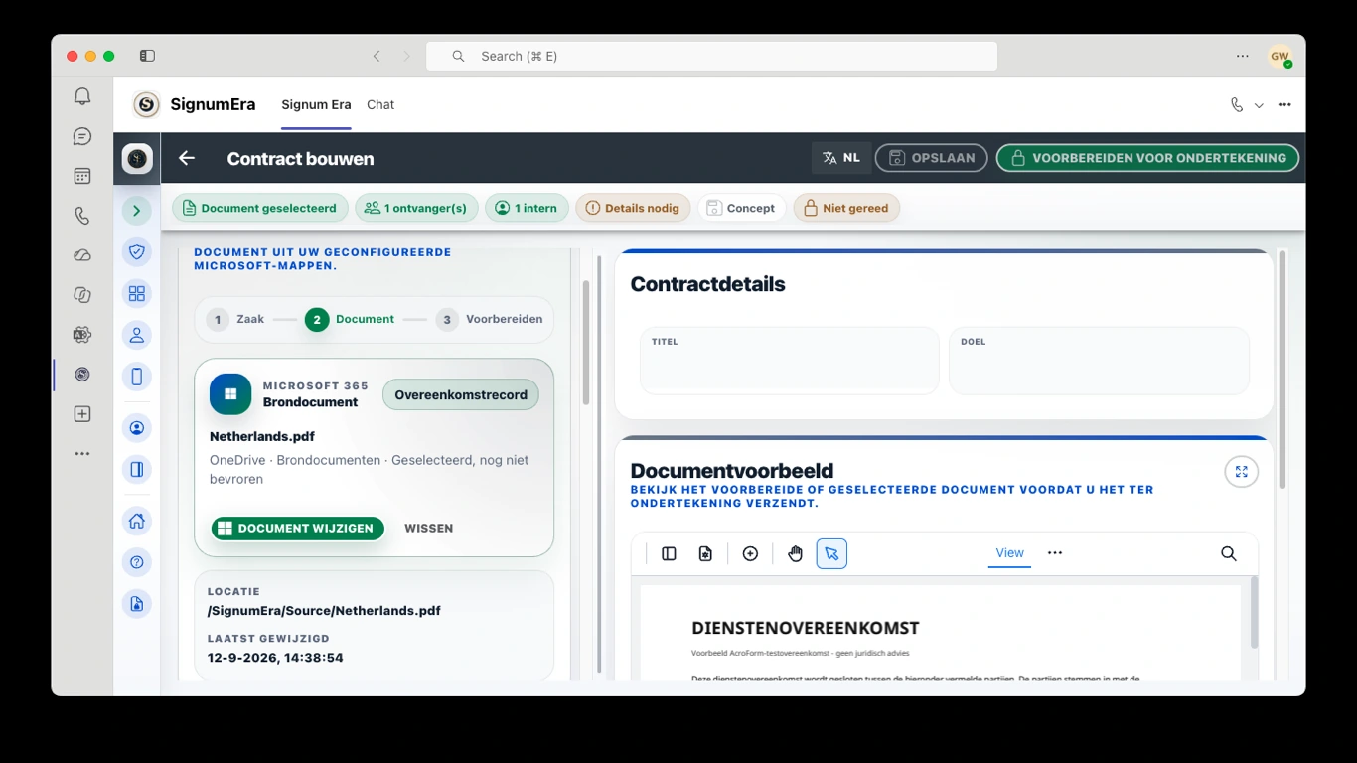Toggle the NL language switch
The height and width of the screenshot is (763, 1357).
[841, 158]
